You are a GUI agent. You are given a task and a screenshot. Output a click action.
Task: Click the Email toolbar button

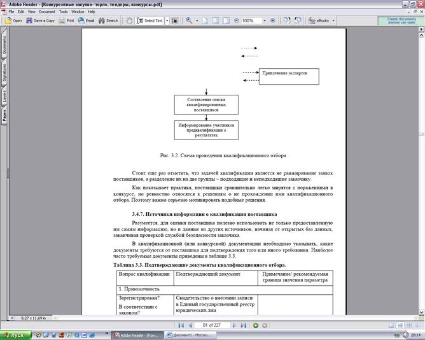coord(86,20)
